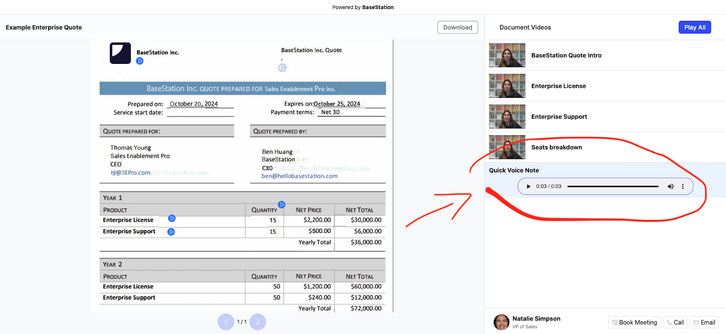Click the ty@SEPro.com email link

point(131,173)
